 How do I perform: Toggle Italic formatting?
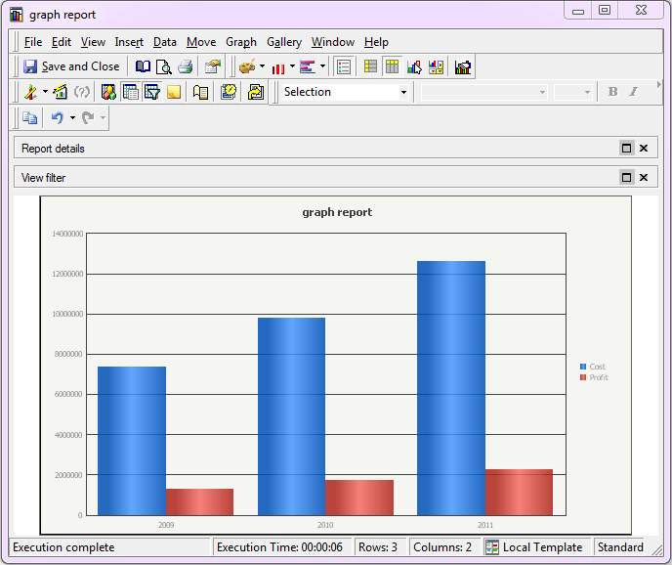634,91
